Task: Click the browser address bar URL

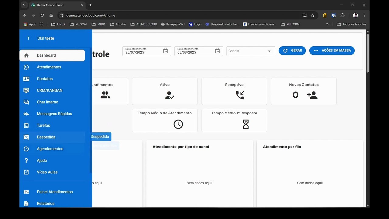Action: click(x=91, y=15)
